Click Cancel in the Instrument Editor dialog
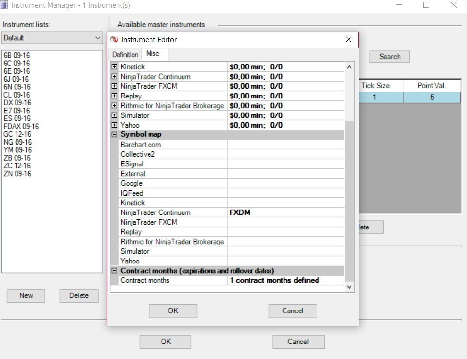Viewport: 467px width, 359px height. (293, 311)
